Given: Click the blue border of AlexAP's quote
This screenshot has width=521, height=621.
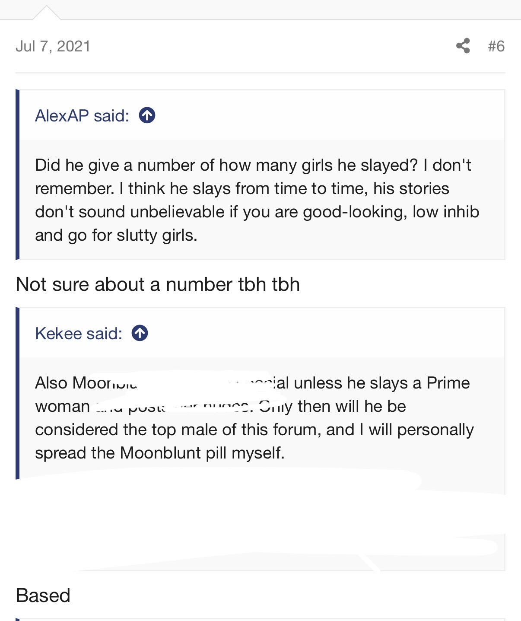Looking at the screenshot, I should coord(17,175).
